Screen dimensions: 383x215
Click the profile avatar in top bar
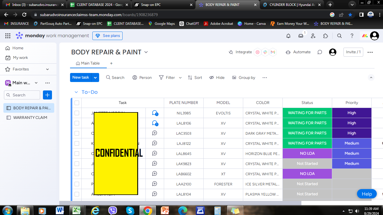375,36
